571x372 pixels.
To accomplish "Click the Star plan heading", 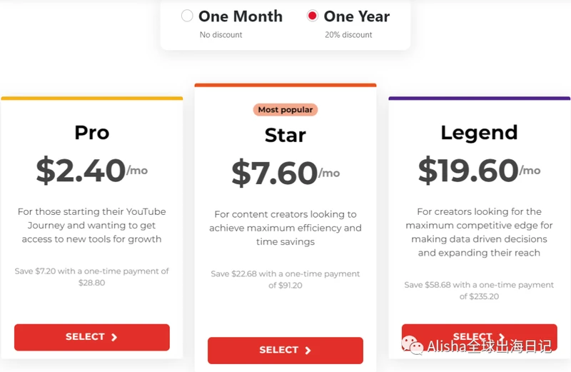I will tap(285, 135).
